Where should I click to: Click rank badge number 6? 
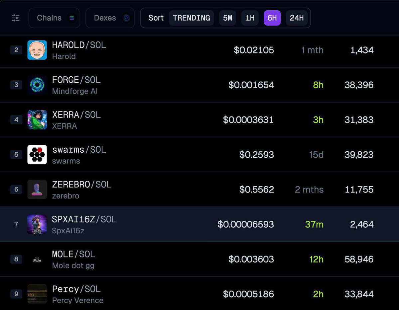coord(16,190)
